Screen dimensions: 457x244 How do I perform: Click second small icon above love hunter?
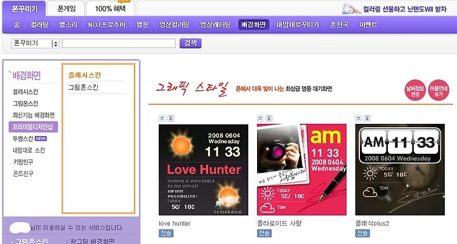[x=171, y=118]
